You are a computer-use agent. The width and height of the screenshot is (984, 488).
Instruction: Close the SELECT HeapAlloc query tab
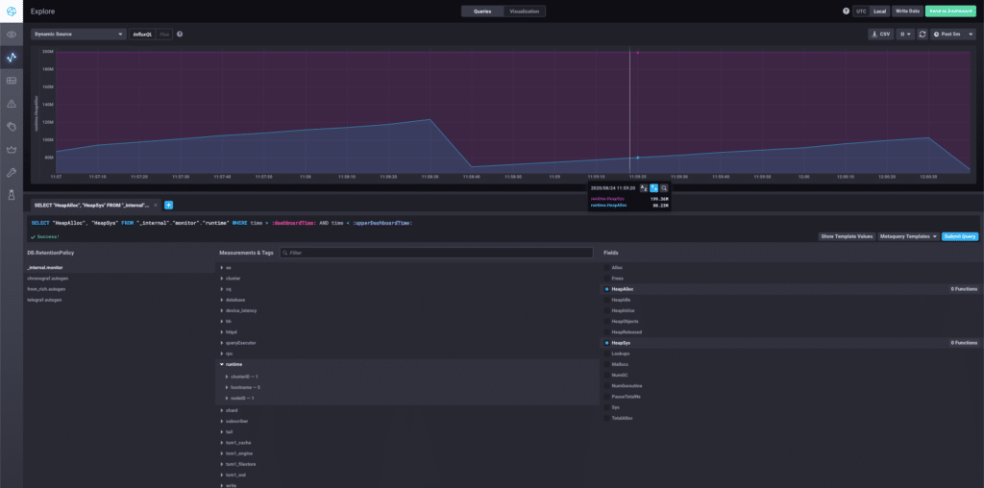coord(156,206)
